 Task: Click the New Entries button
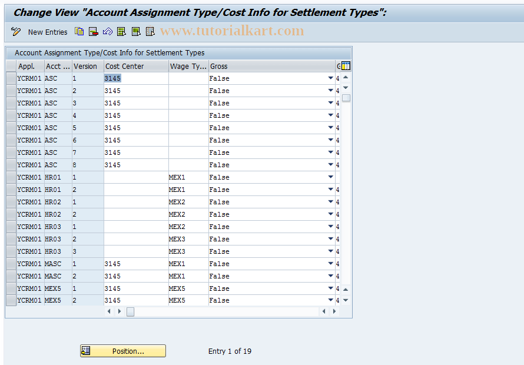(47, 32)
